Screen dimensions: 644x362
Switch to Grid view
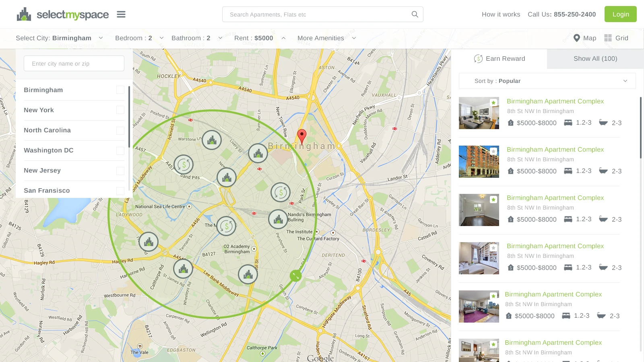point(616,38)
